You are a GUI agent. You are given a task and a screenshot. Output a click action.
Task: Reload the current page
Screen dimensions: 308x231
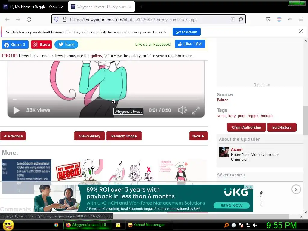click(x=29, y=20)
